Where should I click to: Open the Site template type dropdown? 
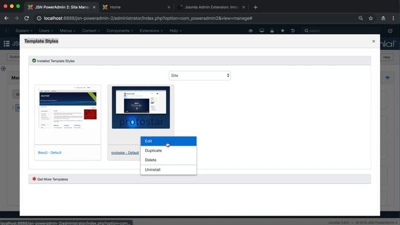(200, 76)
